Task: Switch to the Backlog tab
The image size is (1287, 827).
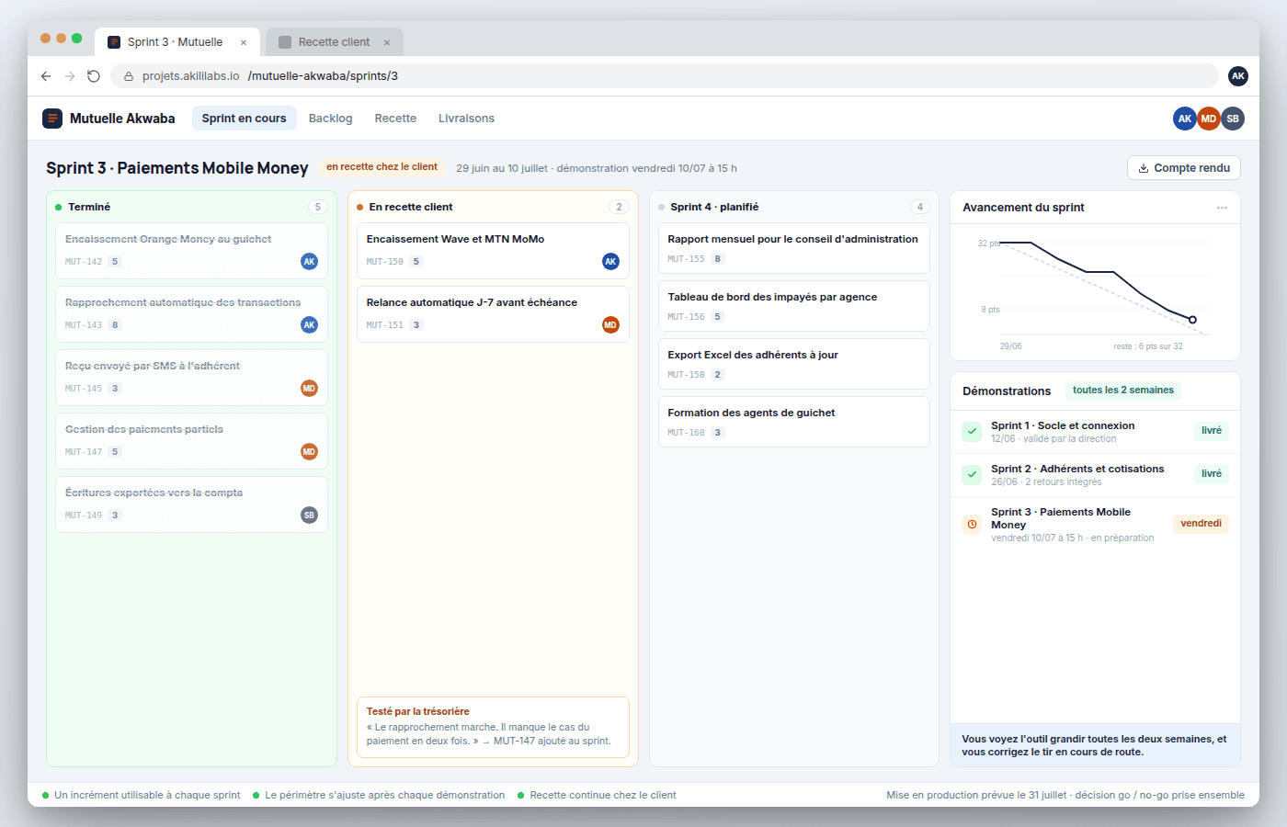Action: (x=331, y=119)
